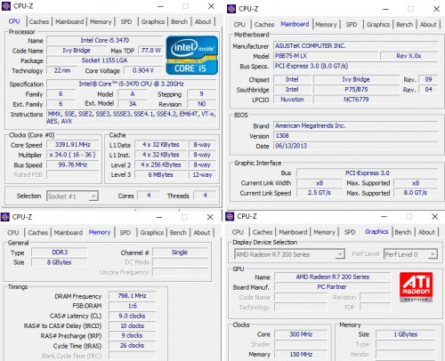
Task: Open Mainboard tab in Graphics window
Action: tap(293, 232)
